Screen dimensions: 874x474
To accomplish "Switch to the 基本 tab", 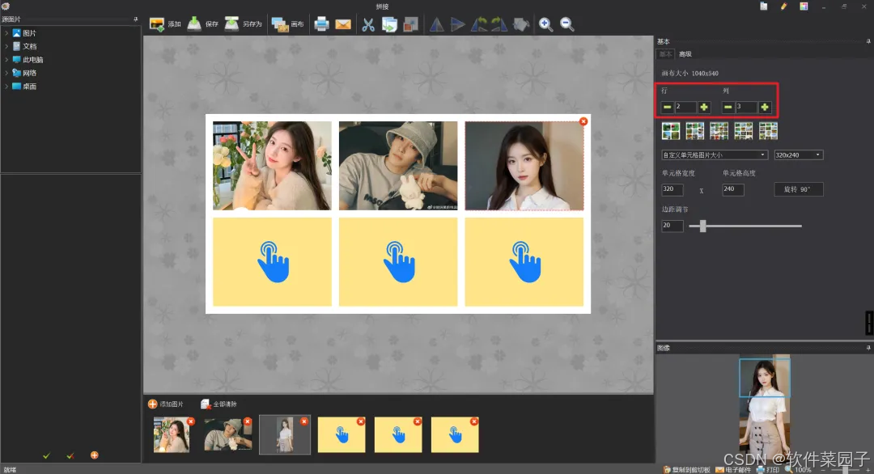I will [665, 54].
